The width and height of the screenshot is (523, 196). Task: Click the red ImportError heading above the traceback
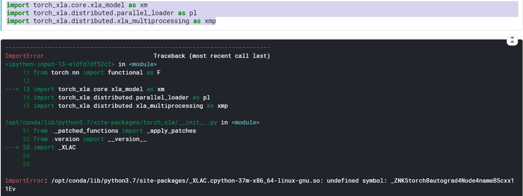coord(24,56)
